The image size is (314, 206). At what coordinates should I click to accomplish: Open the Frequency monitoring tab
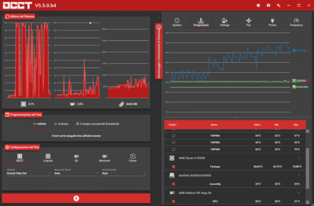[296, 22]
